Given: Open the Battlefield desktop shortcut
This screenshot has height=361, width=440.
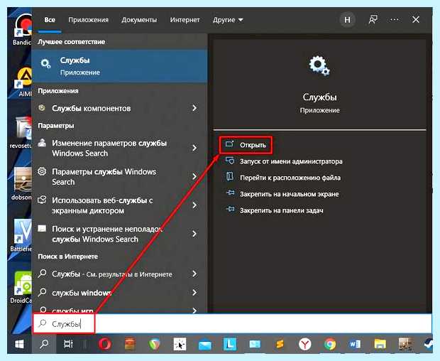Looking at the screenshot, I should (21, 235).
